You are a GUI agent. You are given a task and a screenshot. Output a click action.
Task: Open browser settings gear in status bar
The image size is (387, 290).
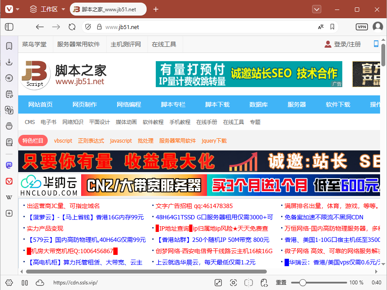coord(9,283)
